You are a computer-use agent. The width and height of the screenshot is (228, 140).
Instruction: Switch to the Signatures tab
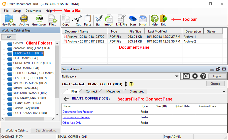[x=137, y=91]
